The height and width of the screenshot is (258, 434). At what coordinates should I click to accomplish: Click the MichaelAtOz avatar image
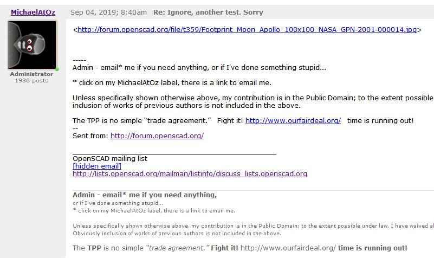click(x=32, y=45)
